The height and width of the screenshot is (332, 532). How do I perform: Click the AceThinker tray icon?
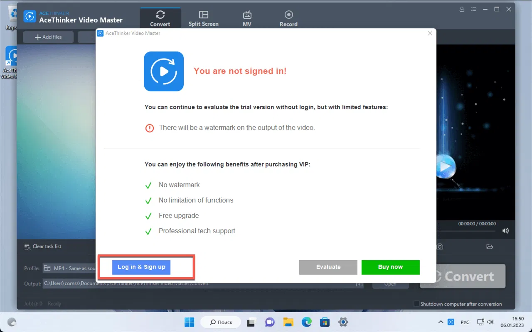point(451,322)
